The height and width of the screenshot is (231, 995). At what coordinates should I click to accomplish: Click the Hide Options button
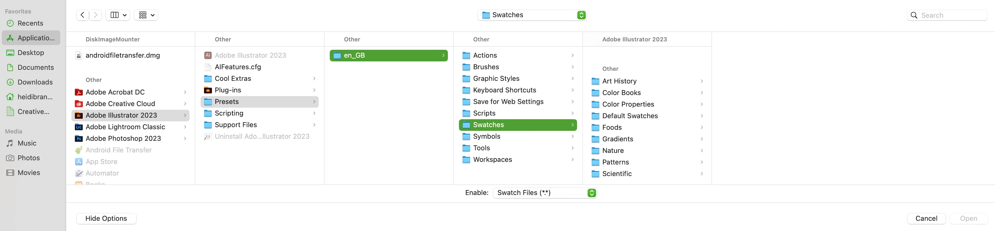[106, 218]
